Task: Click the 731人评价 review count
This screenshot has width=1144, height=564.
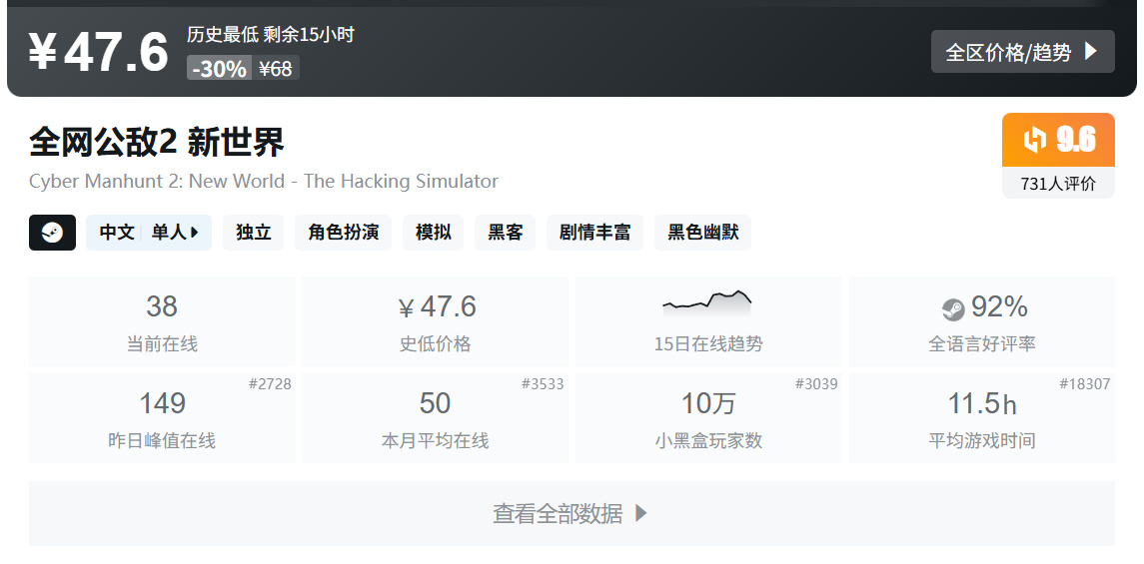Action: (1058, 184)
